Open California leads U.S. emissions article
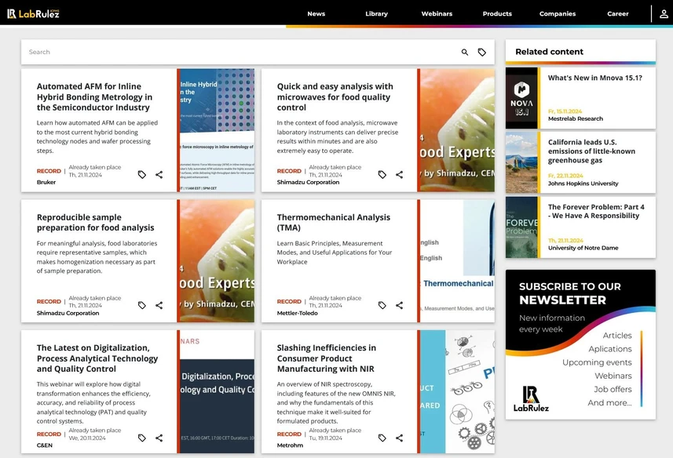Screen dimensions: 673x458 click(591, 151)
